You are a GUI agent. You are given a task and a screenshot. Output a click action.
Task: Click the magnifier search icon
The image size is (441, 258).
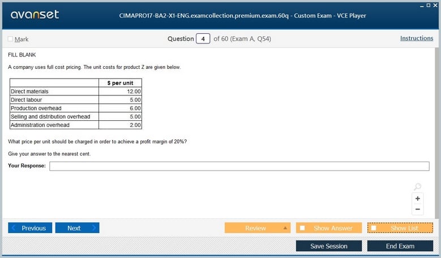click(x=418, y=187)
